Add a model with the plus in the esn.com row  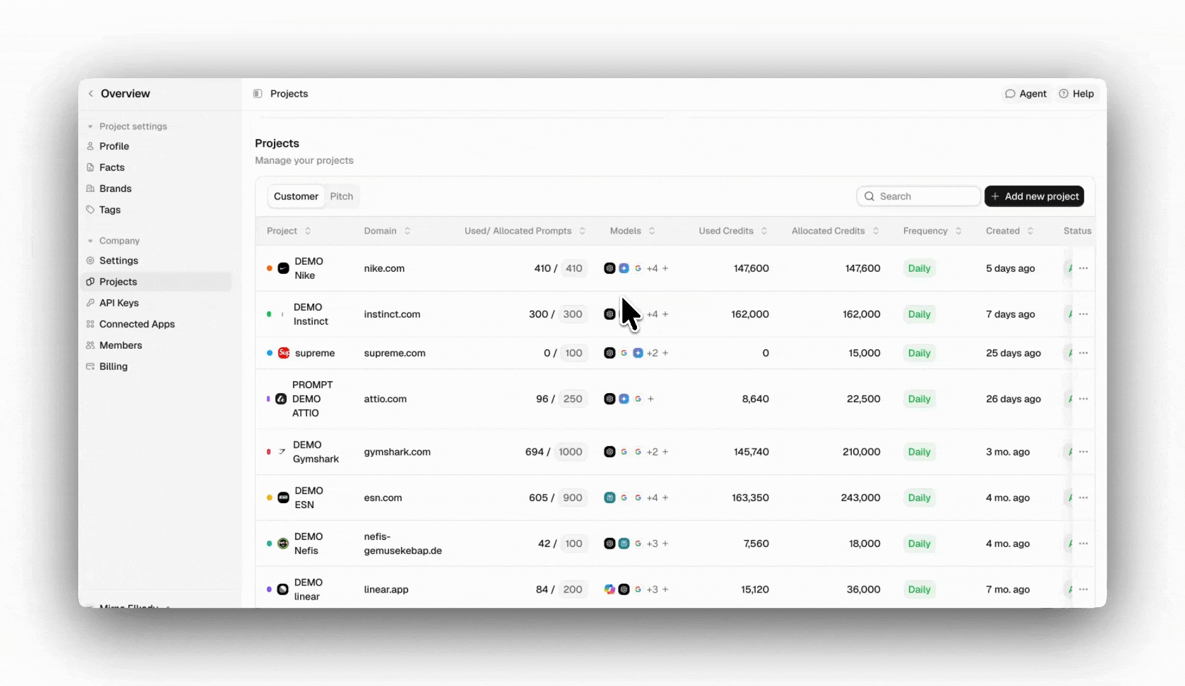[x=666, y=497]
